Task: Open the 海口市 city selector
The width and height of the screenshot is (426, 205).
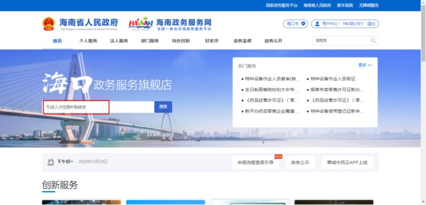Action: [295, 24]
